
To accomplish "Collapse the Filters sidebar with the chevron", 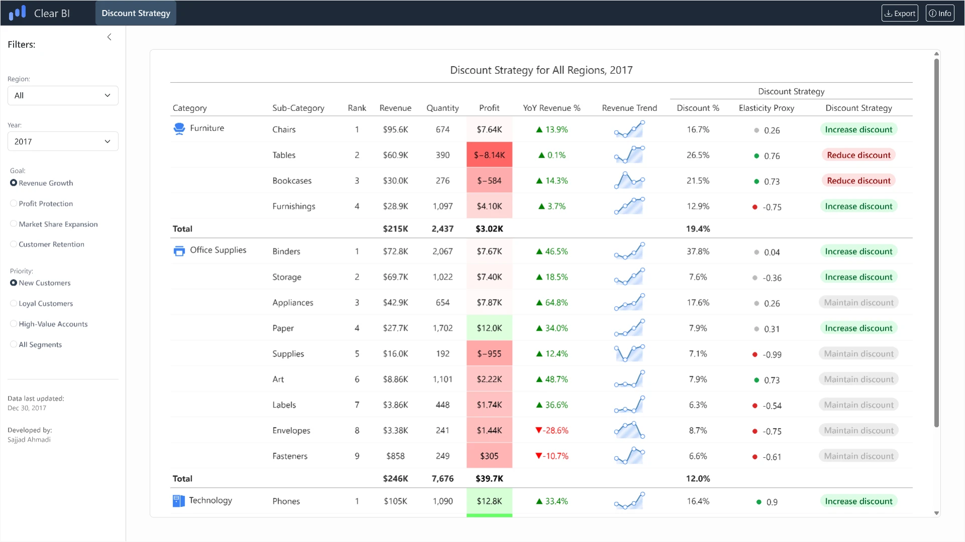I will 109,37.
